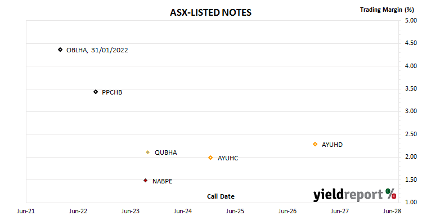Click the yieldreport percent logo icon

click(390, 194)
